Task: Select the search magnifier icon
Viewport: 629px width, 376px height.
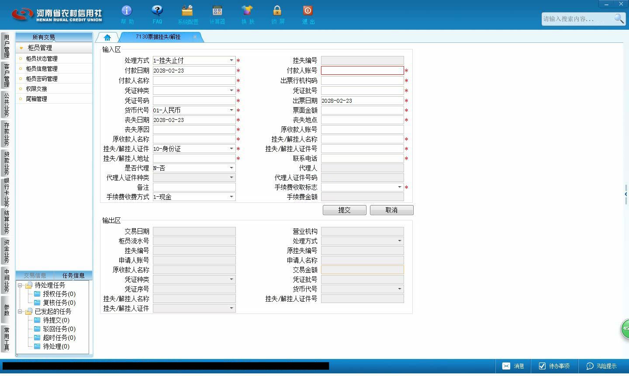Action: tap(619, 19)
